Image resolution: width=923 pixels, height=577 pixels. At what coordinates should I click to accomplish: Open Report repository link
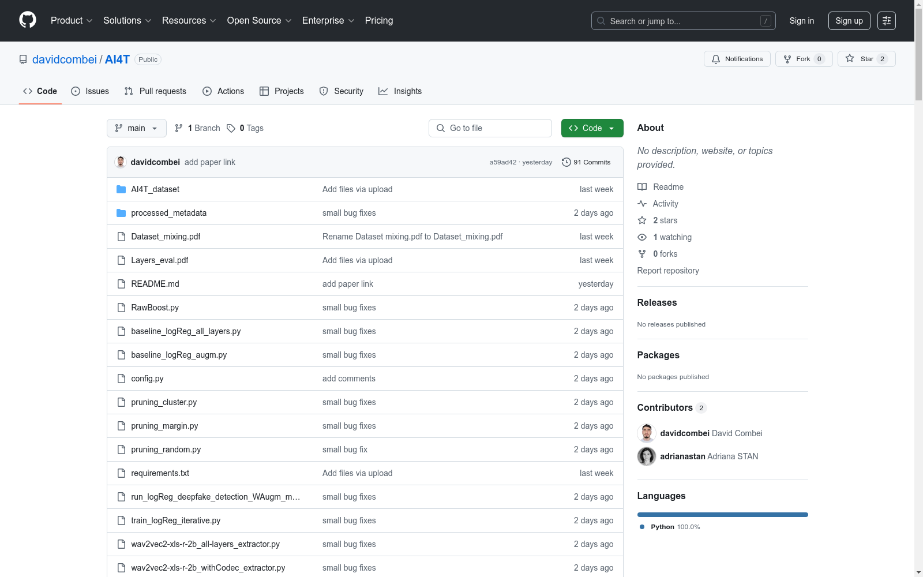668,271
